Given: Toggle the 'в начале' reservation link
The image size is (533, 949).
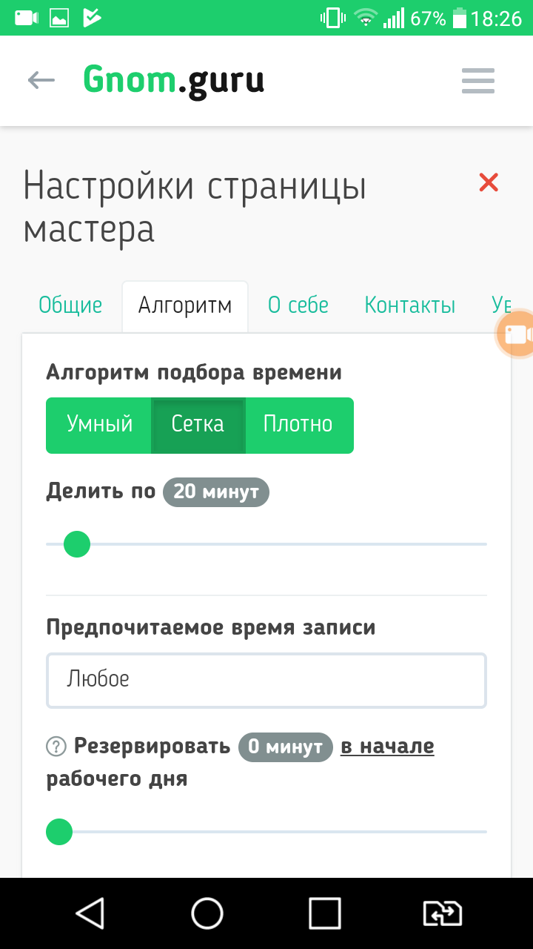Looking at the screenshot, I should click(387, 746).
